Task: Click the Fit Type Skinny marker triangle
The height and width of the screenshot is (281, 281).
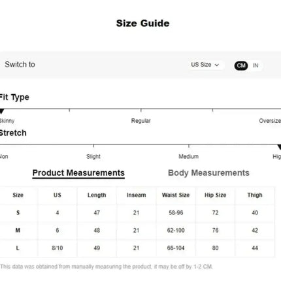Action: 1,112
